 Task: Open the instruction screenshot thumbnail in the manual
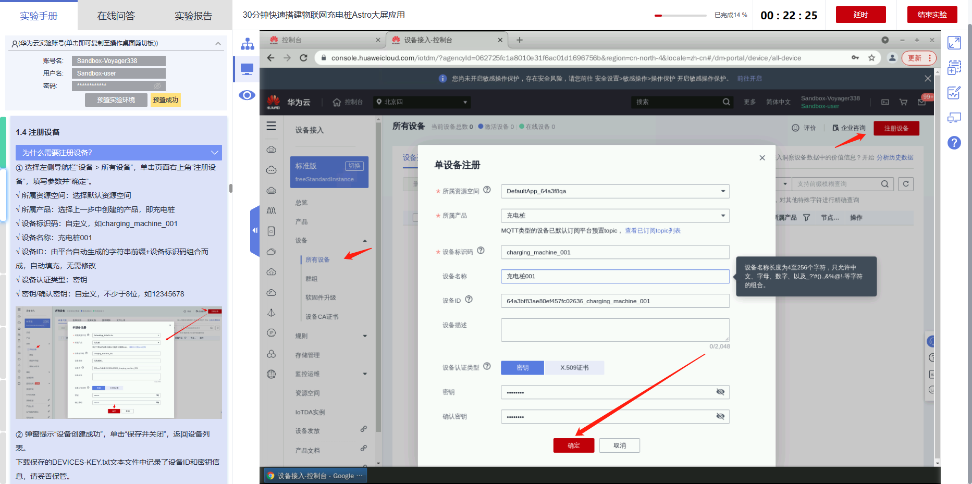tap(119, 363)
